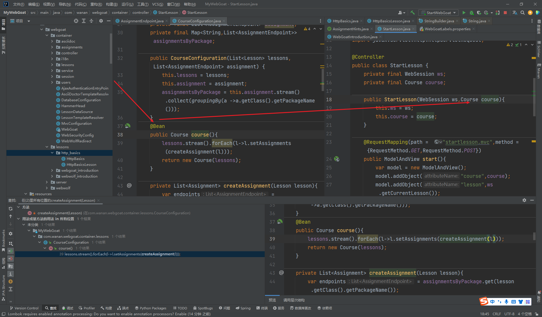Hide the Project tool window
Viewport: 542px width, 317px height.
click(109, 21)
